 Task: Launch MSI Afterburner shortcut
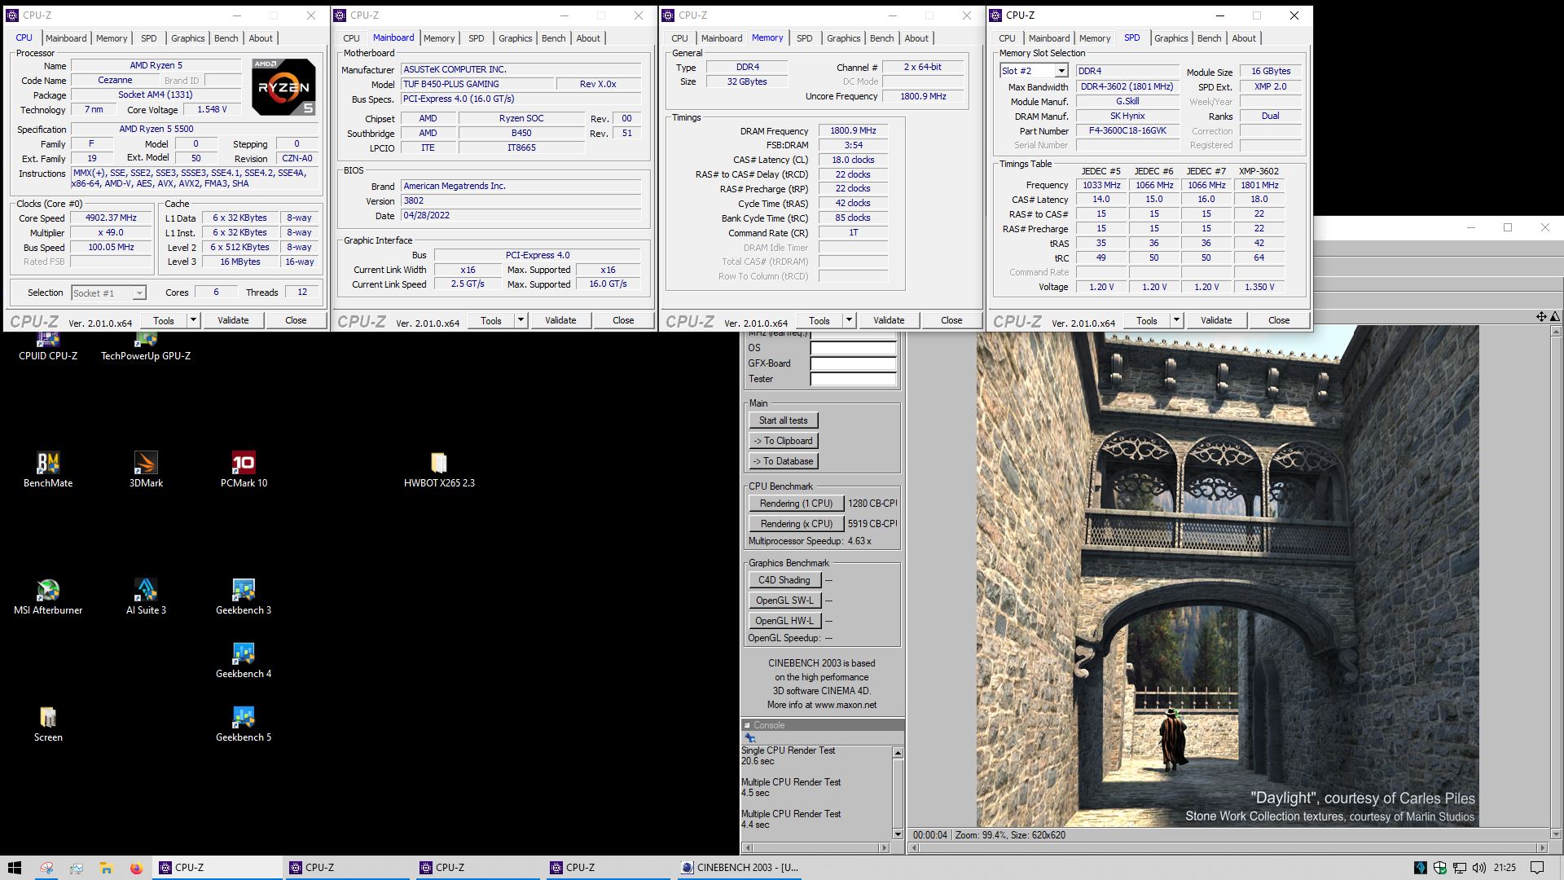[x=48, y=597]
